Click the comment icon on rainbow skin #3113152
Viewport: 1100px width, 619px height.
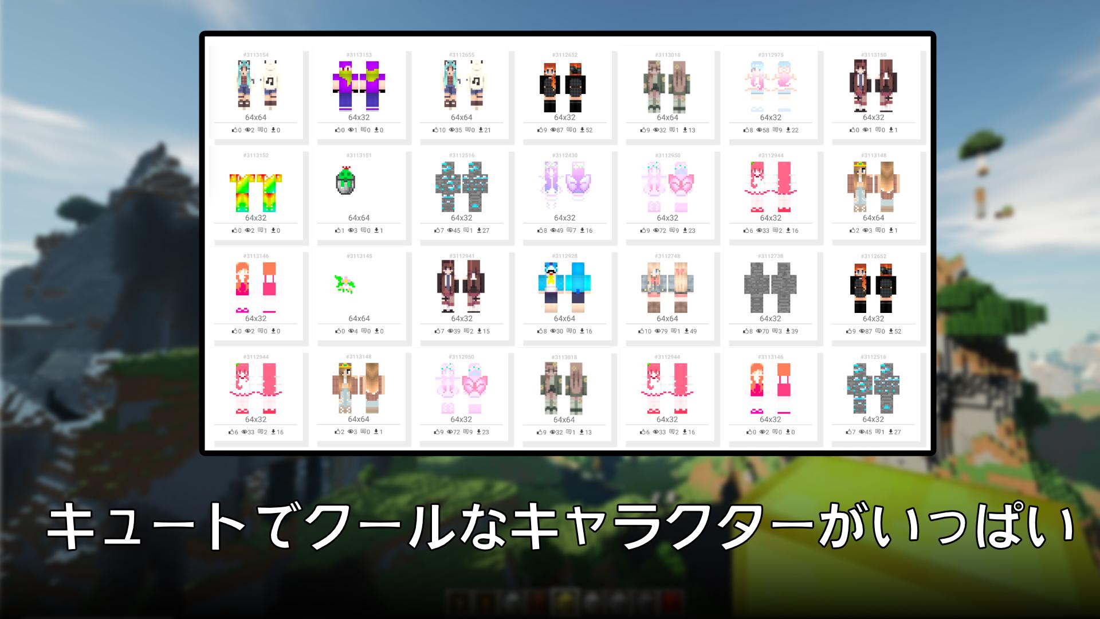click(260, 230)
